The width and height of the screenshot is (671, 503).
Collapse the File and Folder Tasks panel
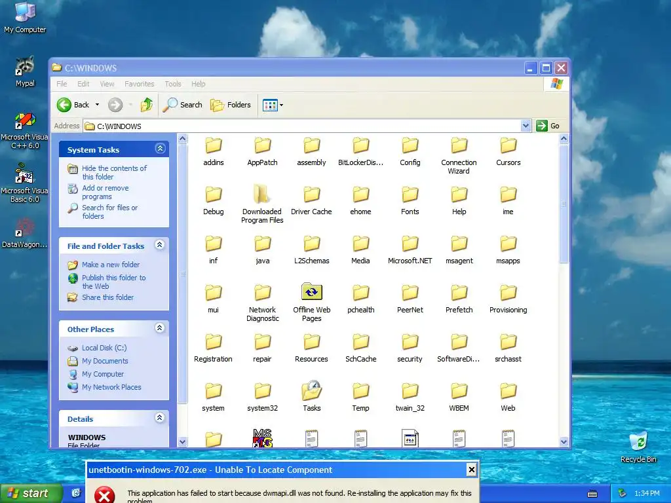coord(160,245)
